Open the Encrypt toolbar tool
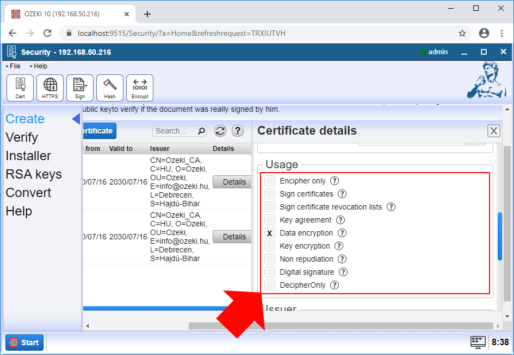 tap(140, 88)
